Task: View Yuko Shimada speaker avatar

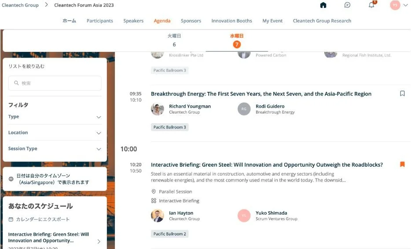Action: [244, 216]
